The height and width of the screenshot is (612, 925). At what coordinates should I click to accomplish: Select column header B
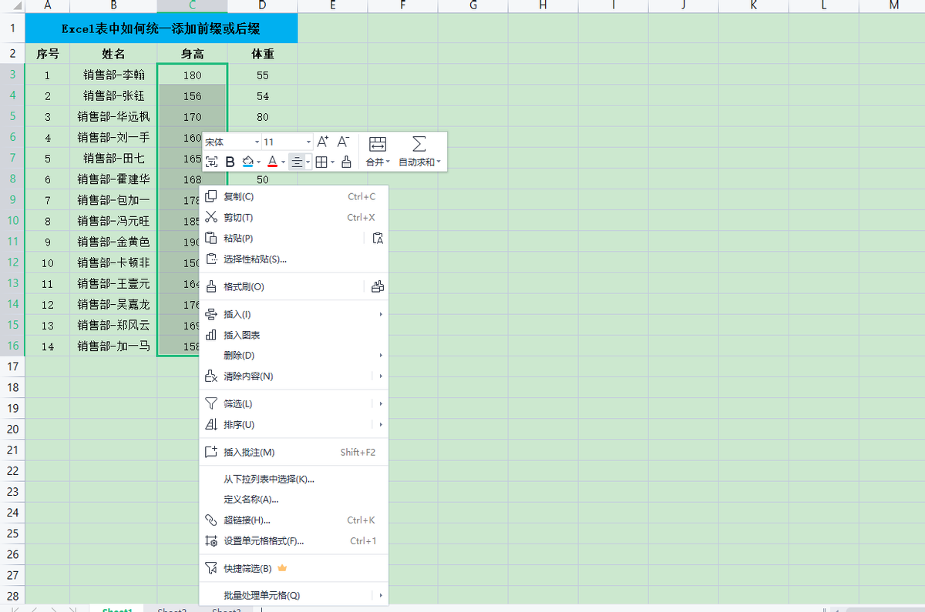point(113,5)
